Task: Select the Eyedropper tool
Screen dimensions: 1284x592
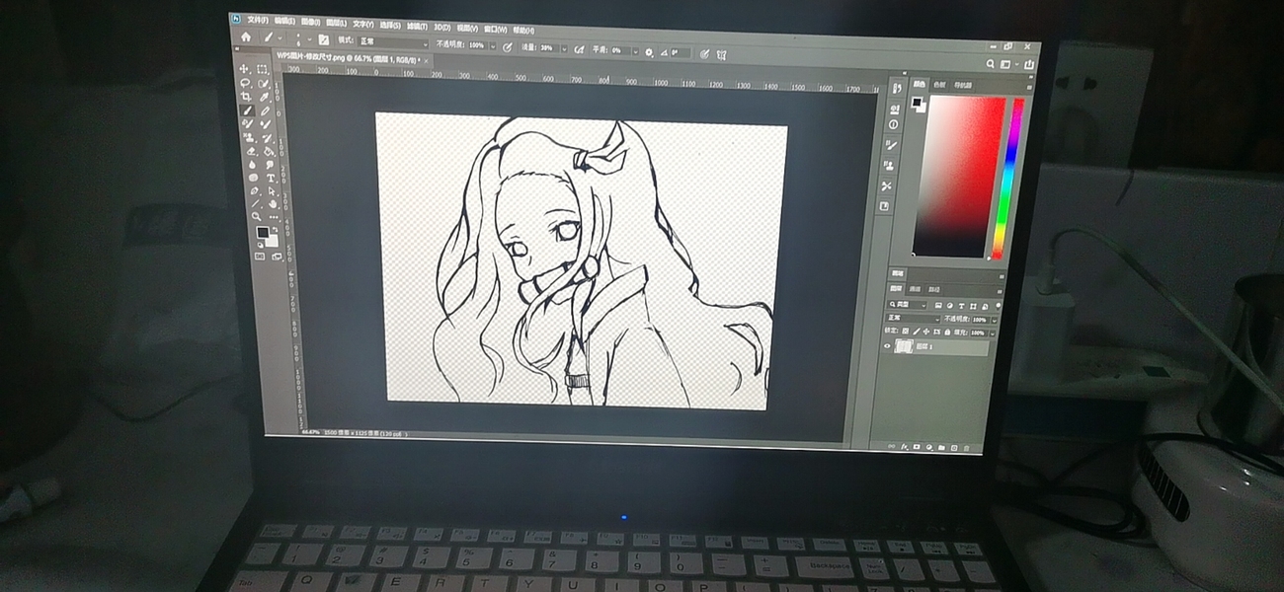Action: (264, 96)
